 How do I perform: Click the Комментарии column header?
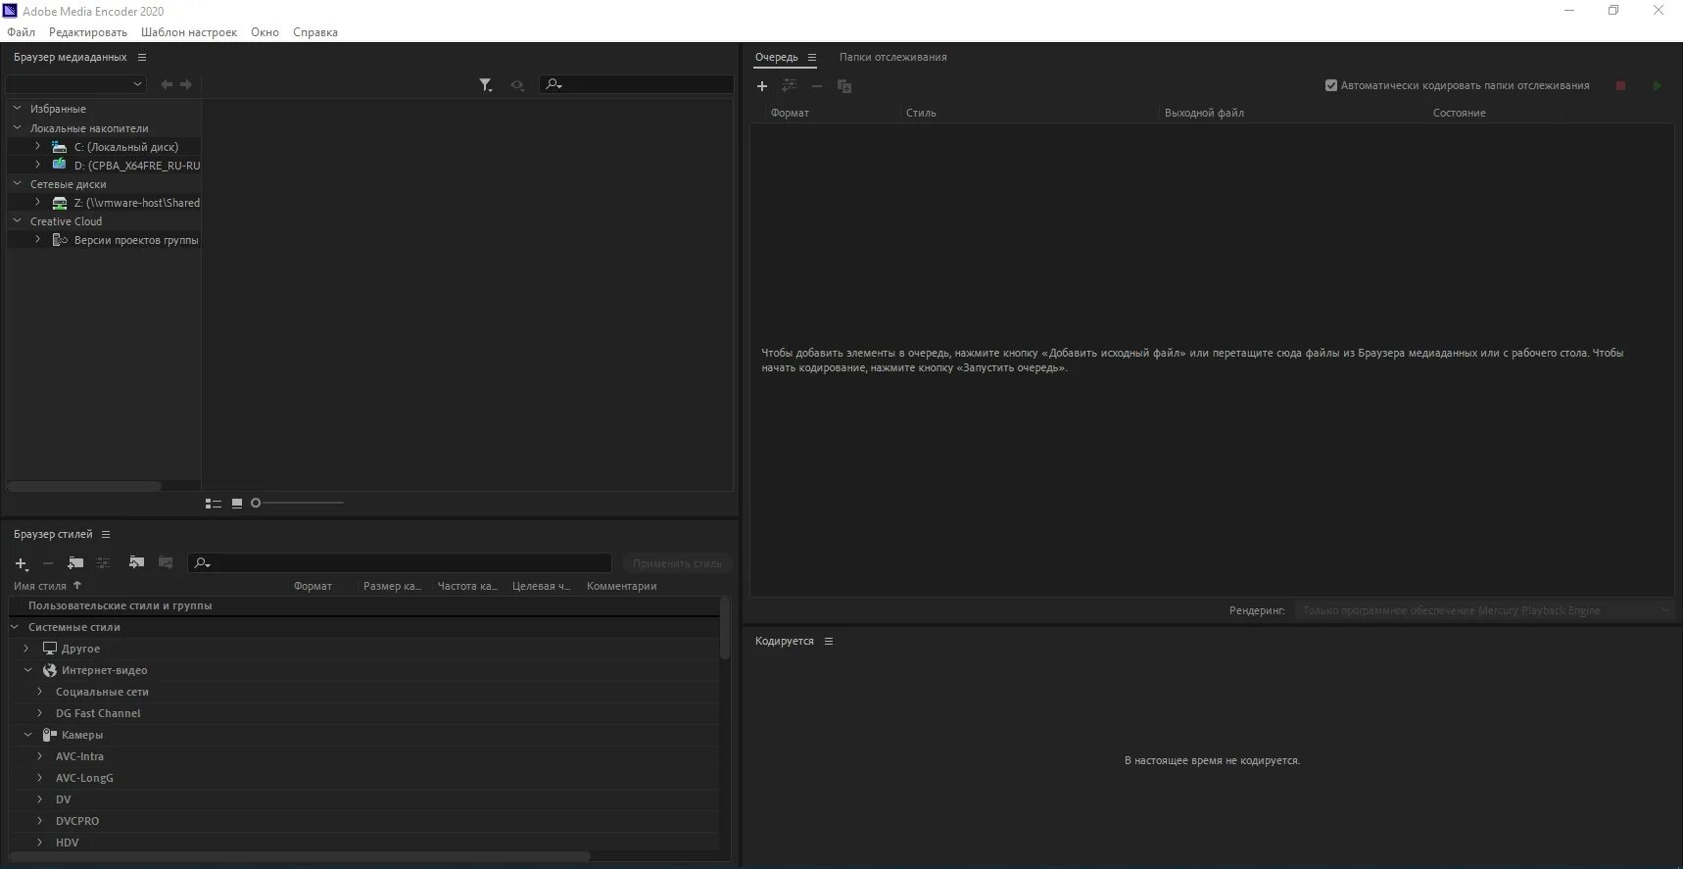(x=621, y=586)
